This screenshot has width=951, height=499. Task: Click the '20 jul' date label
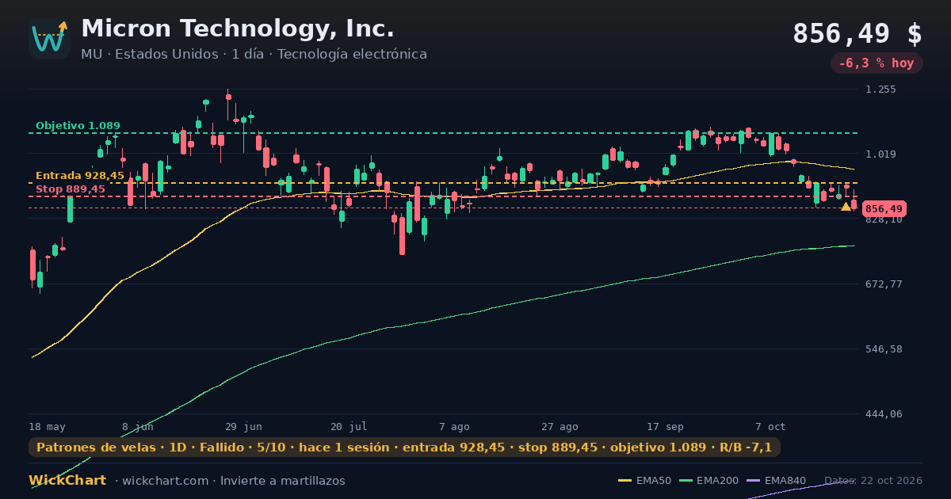tap(349, 427)
